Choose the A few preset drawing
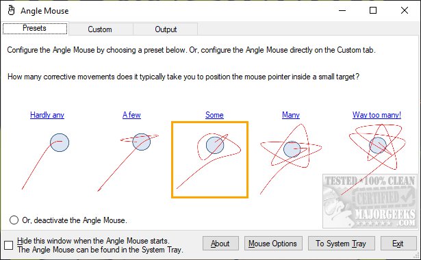 [128, 161]
